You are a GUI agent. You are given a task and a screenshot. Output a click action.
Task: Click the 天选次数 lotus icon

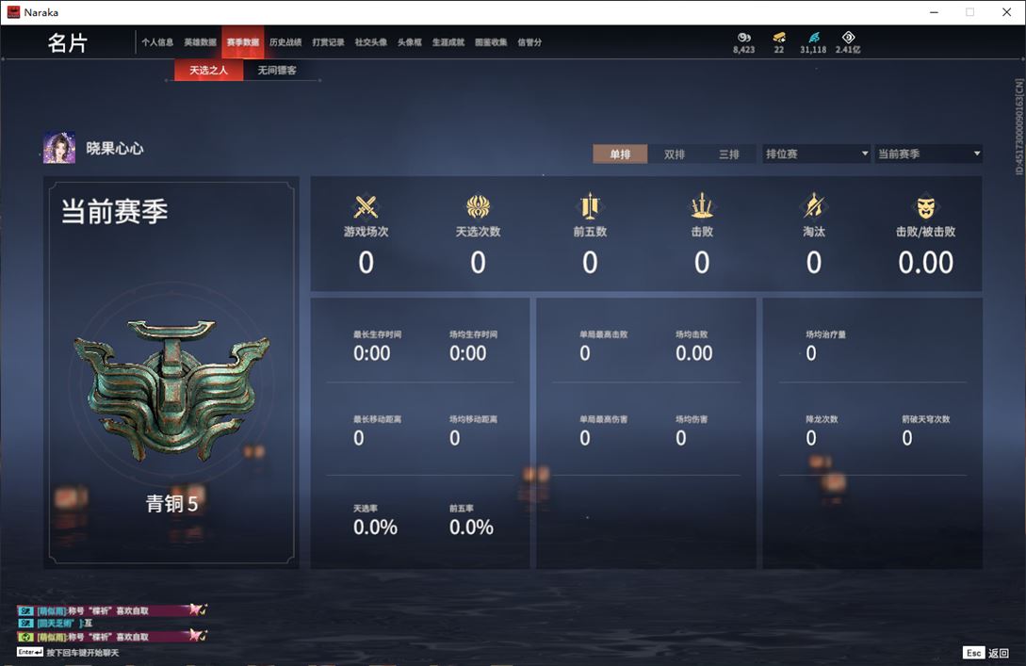tap(478, 206)
